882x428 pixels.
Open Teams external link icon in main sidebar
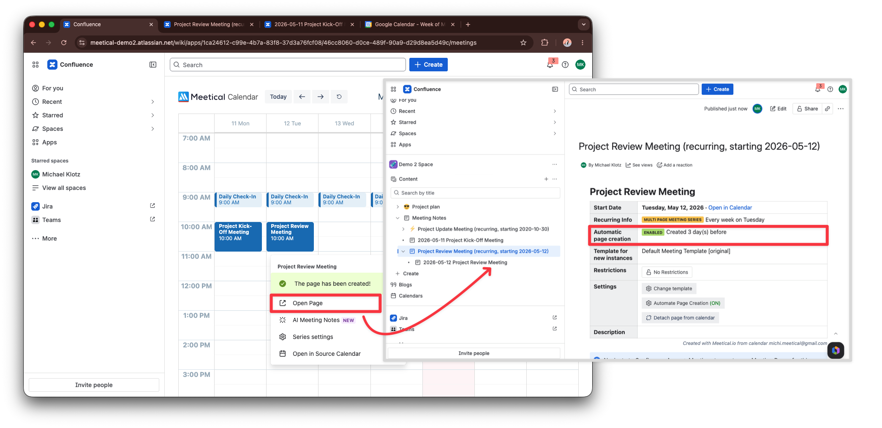coord(152,219)
